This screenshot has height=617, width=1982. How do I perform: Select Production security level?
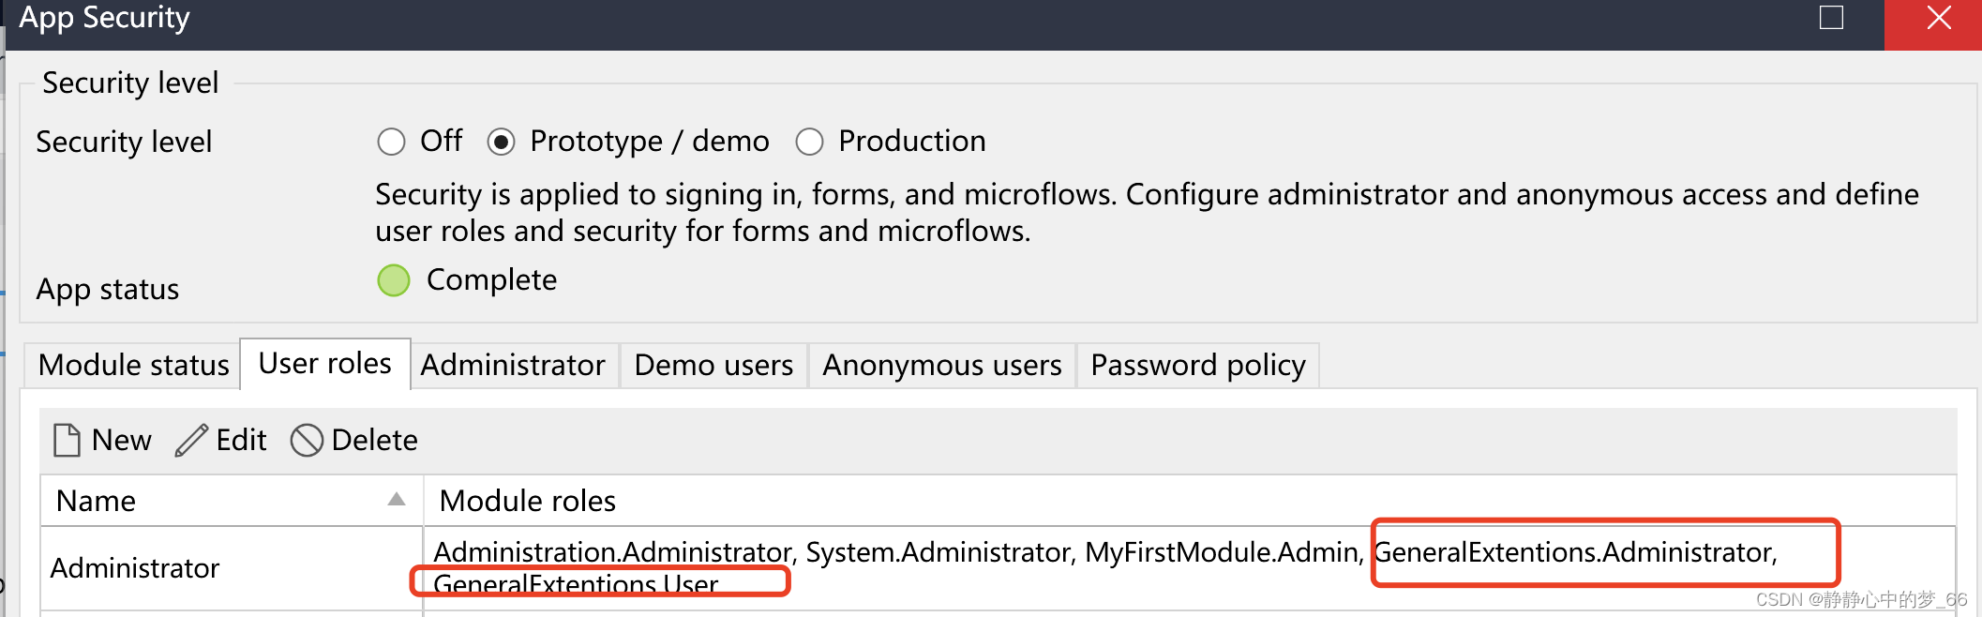[x=809, y=142]
